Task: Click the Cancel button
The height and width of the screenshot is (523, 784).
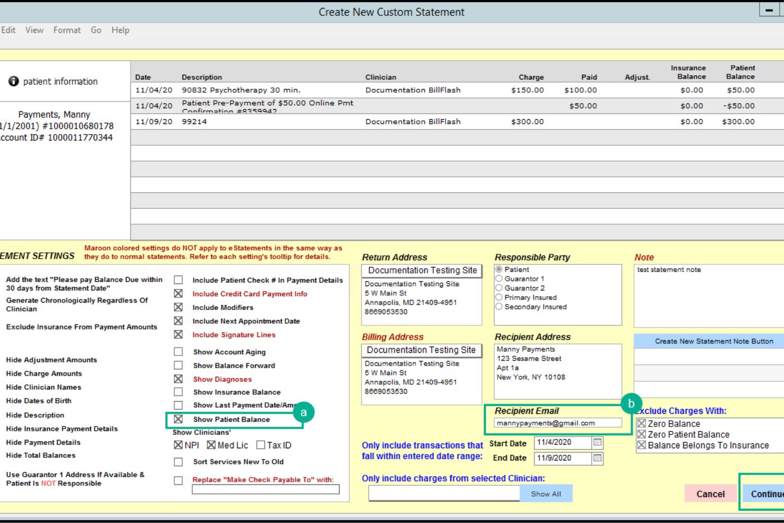Action: (710, 494)
